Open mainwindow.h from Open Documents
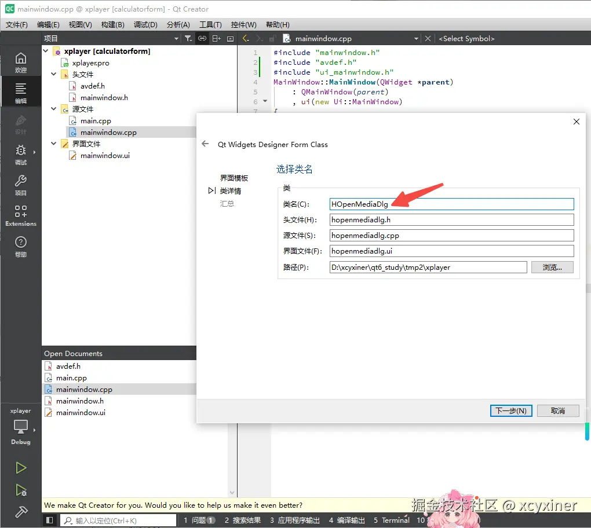Viewport: 591px width, 528px height. pos(80,401)
